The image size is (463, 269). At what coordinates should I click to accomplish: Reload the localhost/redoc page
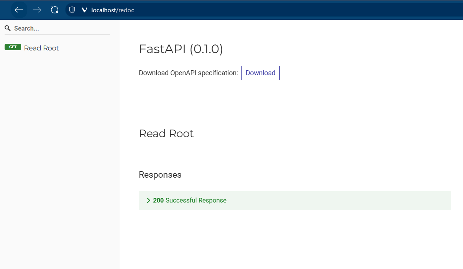54,10
